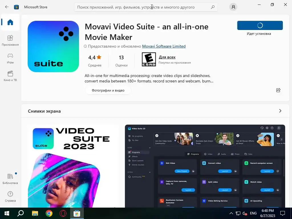Open the taskbar search icon
Screen dimensions: 292x219
21,213
